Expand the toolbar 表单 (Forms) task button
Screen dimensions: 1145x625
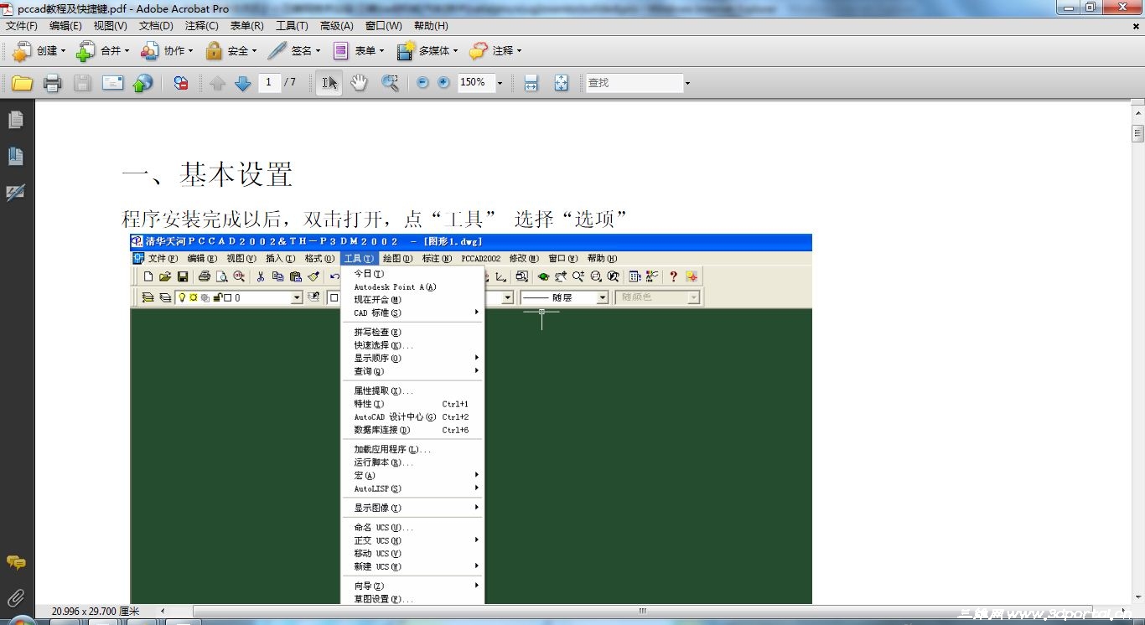click(358, 51)
